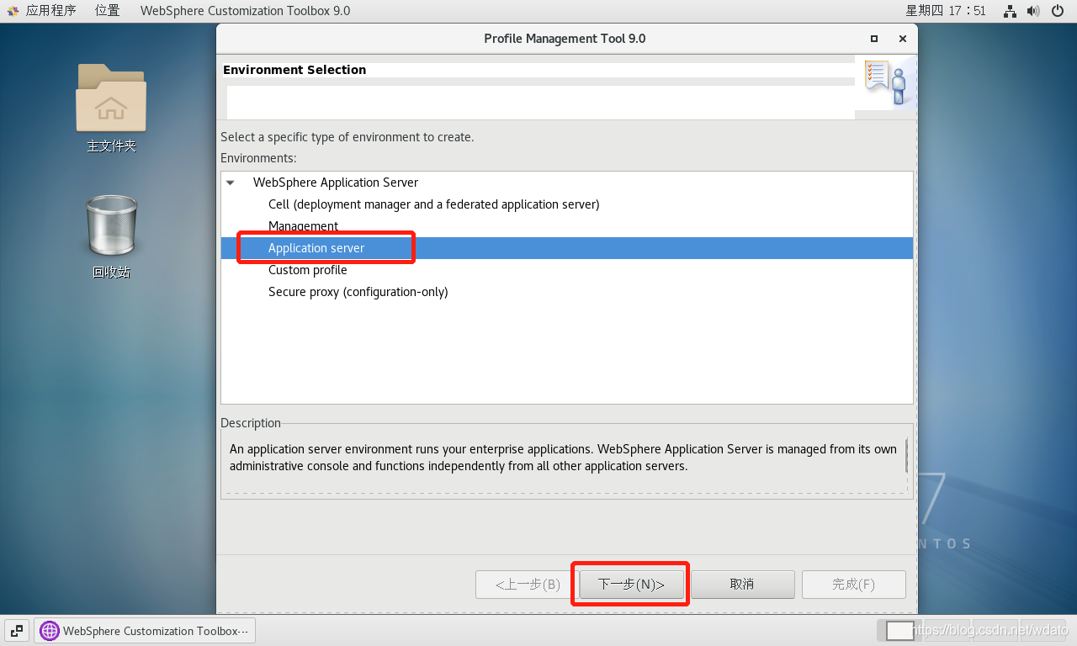
Task: Click the disabled 完成(F) finish button
Action: [x=853, y=584]
